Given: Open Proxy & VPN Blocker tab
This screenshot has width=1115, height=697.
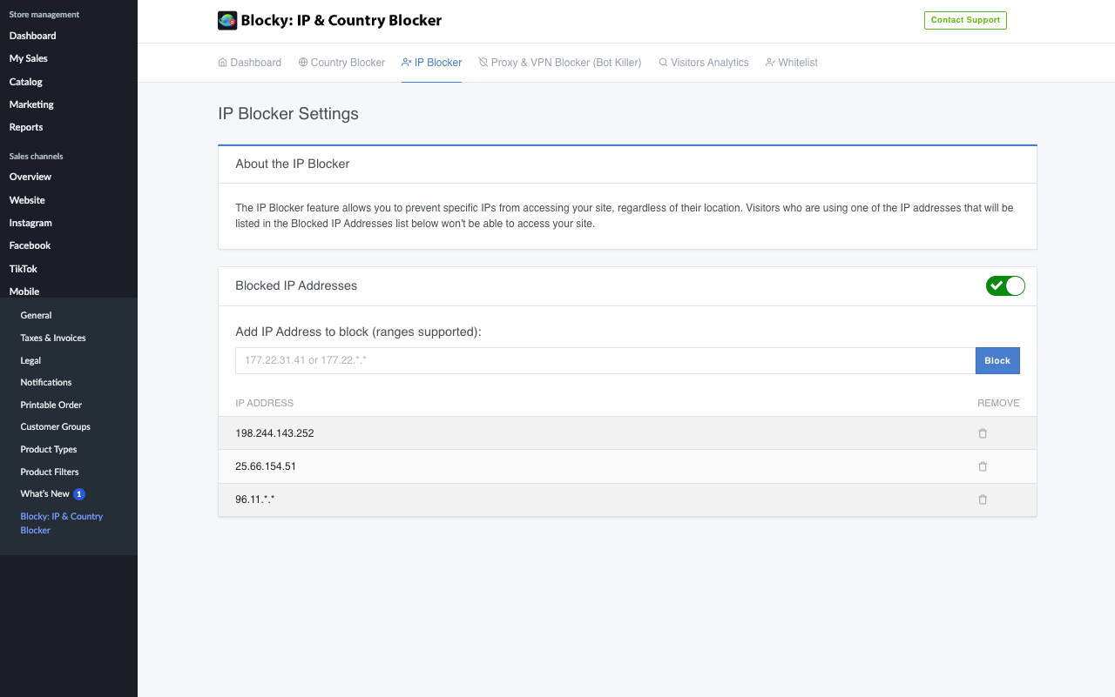Looking at the screenshot, I should [560, 63].
